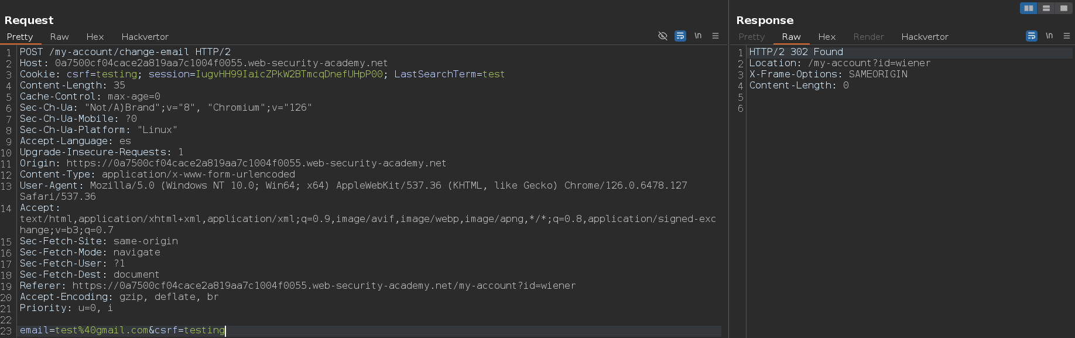
Task: Click the 'Accept-Encoding: gzip, deflate, br' header
Action: point(119,297)
